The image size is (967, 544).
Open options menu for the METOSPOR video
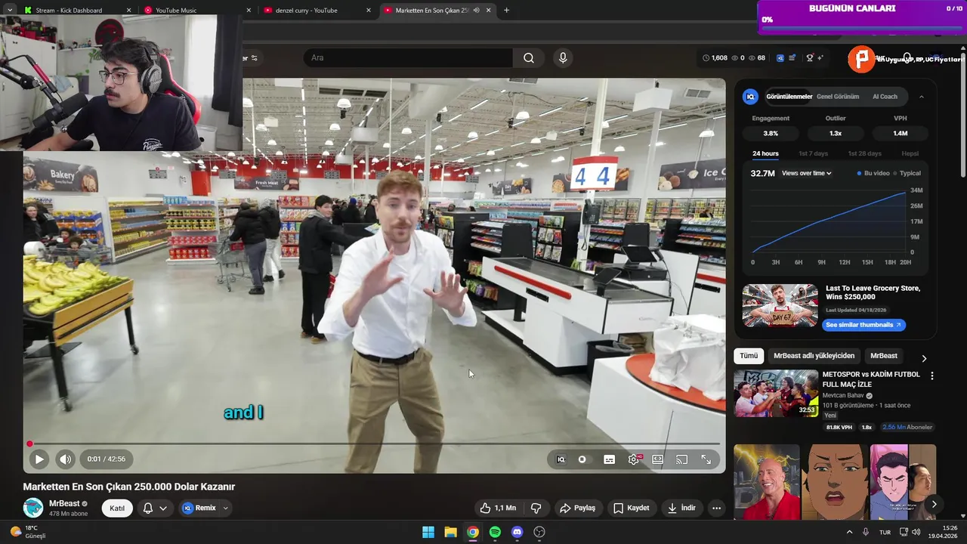(931, 376)
